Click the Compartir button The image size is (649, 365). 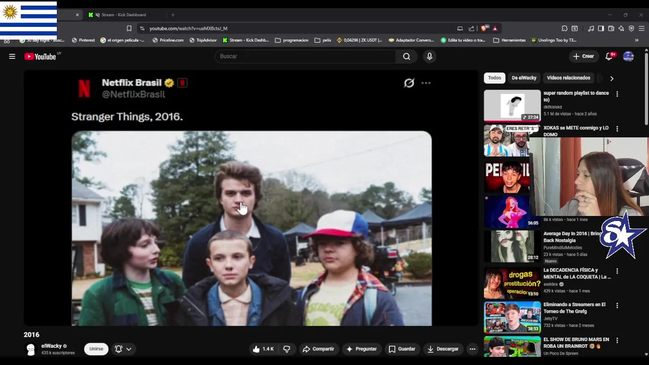click(x=318, y=349)
